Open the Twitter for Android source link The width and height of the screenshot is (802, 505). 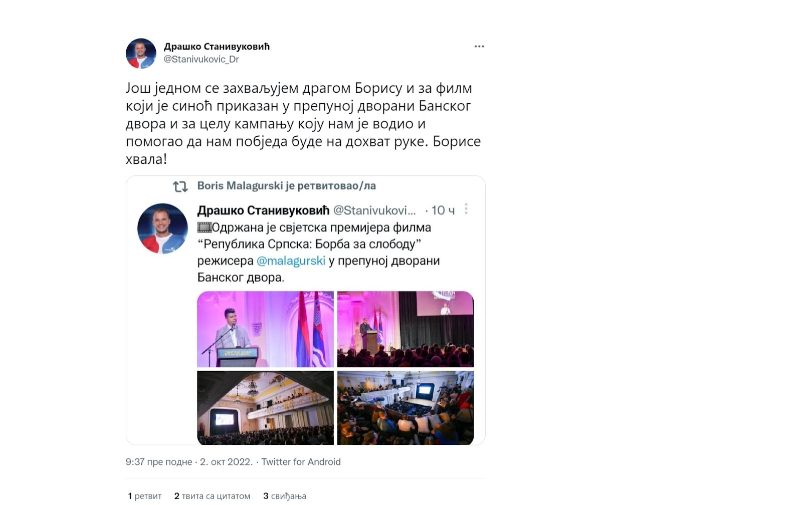pos(301,462)
